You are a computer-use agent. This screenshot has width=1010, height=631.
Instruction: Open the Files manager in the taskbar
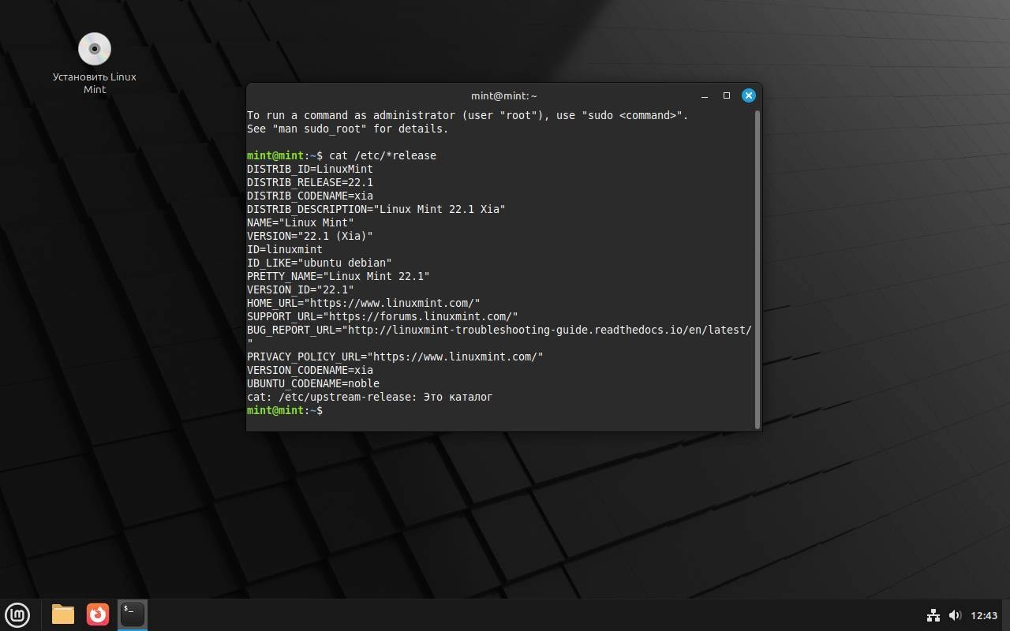pyautogui.click(x=63, y=614)
